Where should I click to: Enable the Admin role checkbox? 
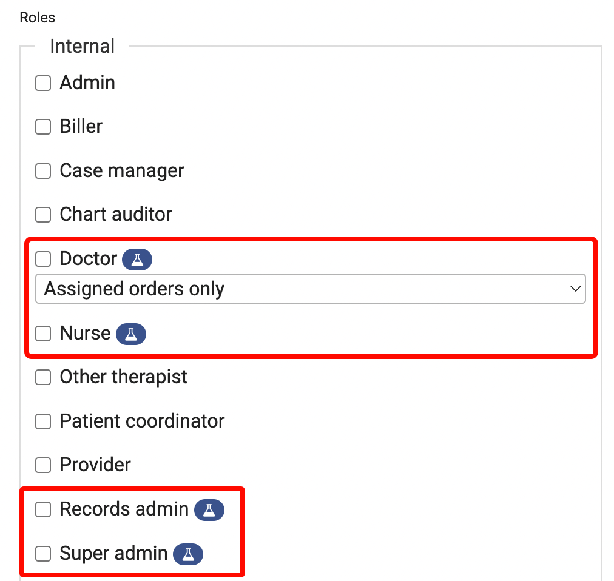(43, 83)
